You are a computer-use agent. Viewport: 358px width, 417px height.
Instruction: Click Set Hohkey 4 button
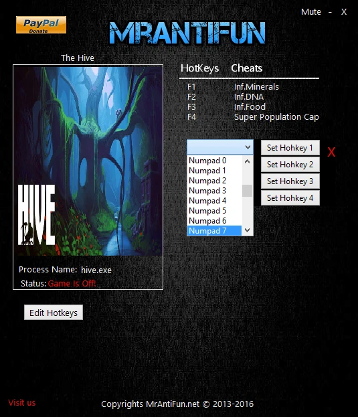coord(290,198)
